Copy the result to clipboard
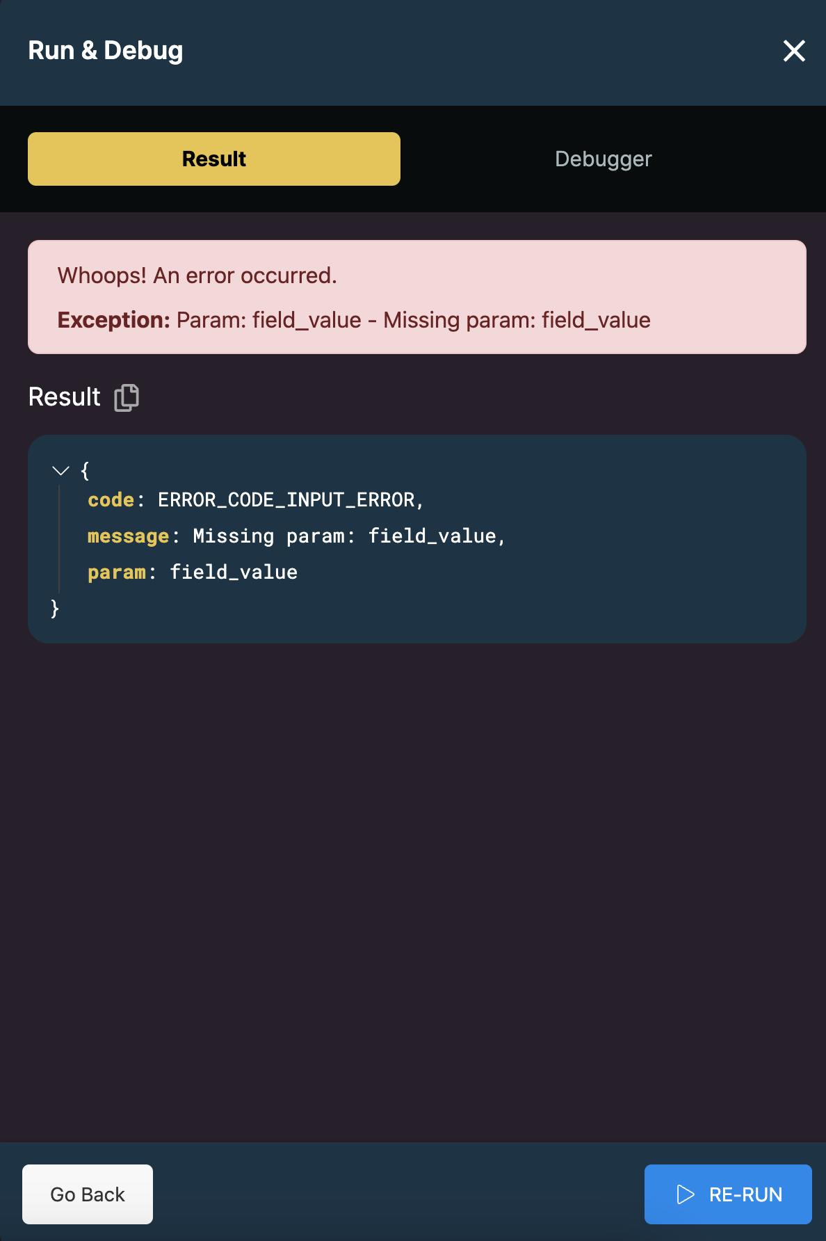This screenshot has width=826, height=1241. [x=127, y=397]
